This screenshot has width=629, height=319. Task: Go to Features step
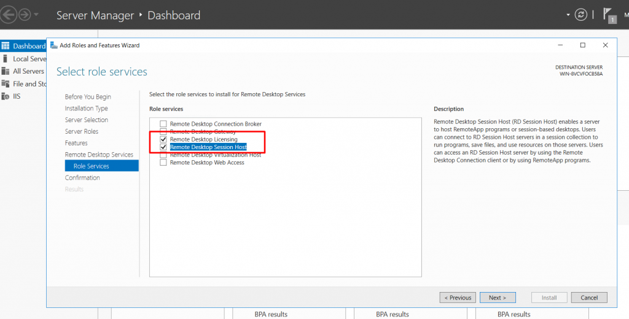pyautogui.click(x=76, y=143)
